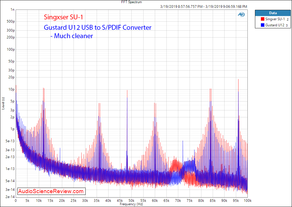The image size is (292, 207).
Task: Click the 30k frequency axis label
Action: (85, 201)
